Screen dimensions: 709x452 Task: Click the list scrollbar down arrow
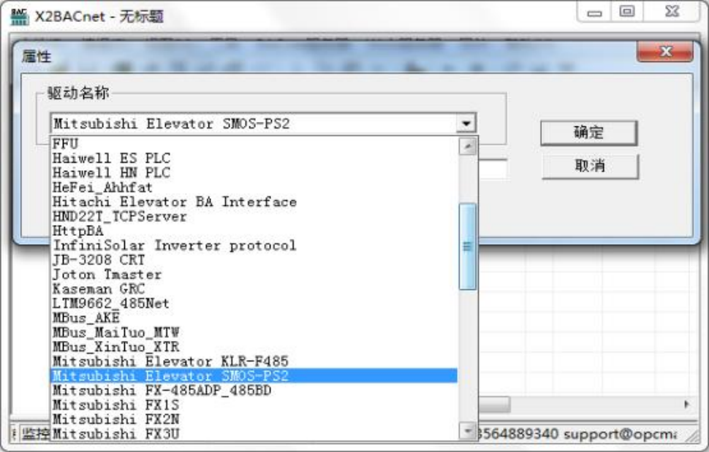pos(468,432)
